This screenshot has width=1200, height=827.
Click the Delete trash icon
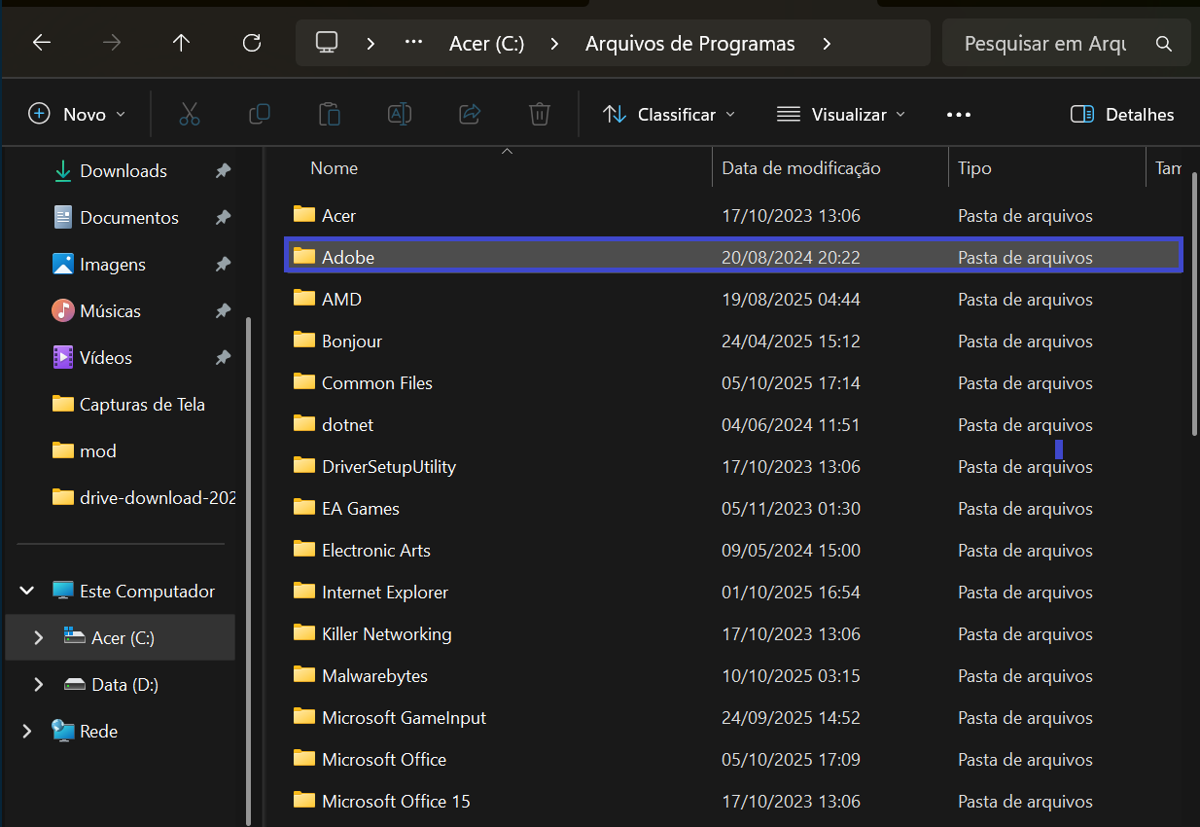coord(540,115)
